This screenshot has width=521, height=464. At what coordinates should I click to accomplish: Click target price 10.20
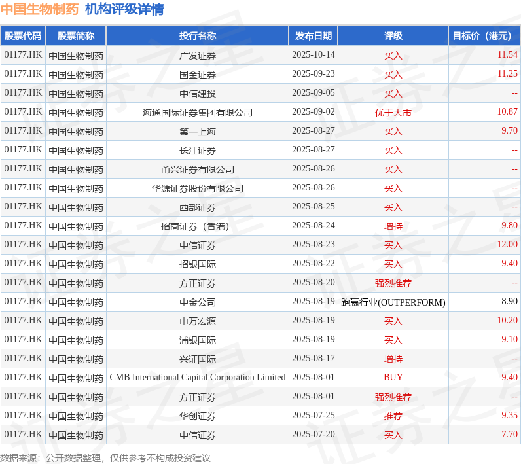507,320
